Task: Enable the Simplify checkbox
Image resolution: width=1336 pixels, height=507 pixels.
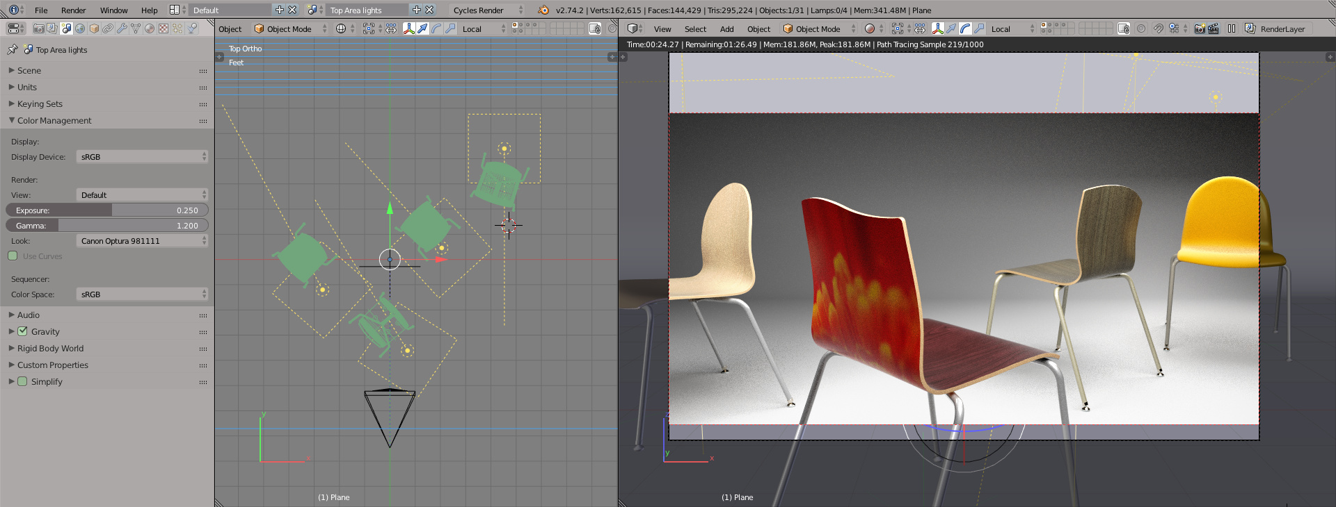Action: (22, 381)
